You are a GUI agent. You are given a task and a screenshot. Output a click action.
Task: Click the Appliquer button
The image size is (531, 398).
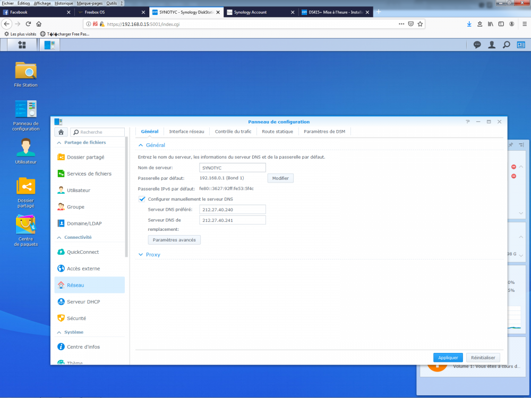coord(448,357)
